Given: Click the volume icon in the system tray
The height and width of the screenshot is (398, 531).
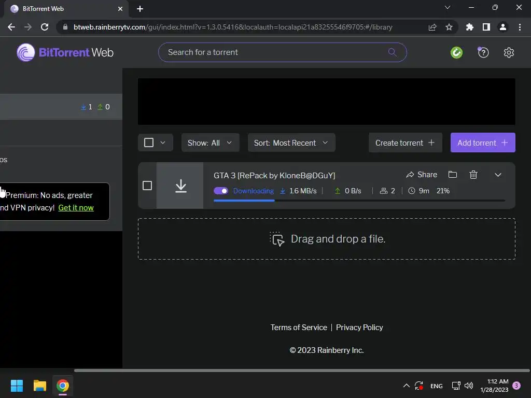Looking at the screenshot, I should (469, 386).
